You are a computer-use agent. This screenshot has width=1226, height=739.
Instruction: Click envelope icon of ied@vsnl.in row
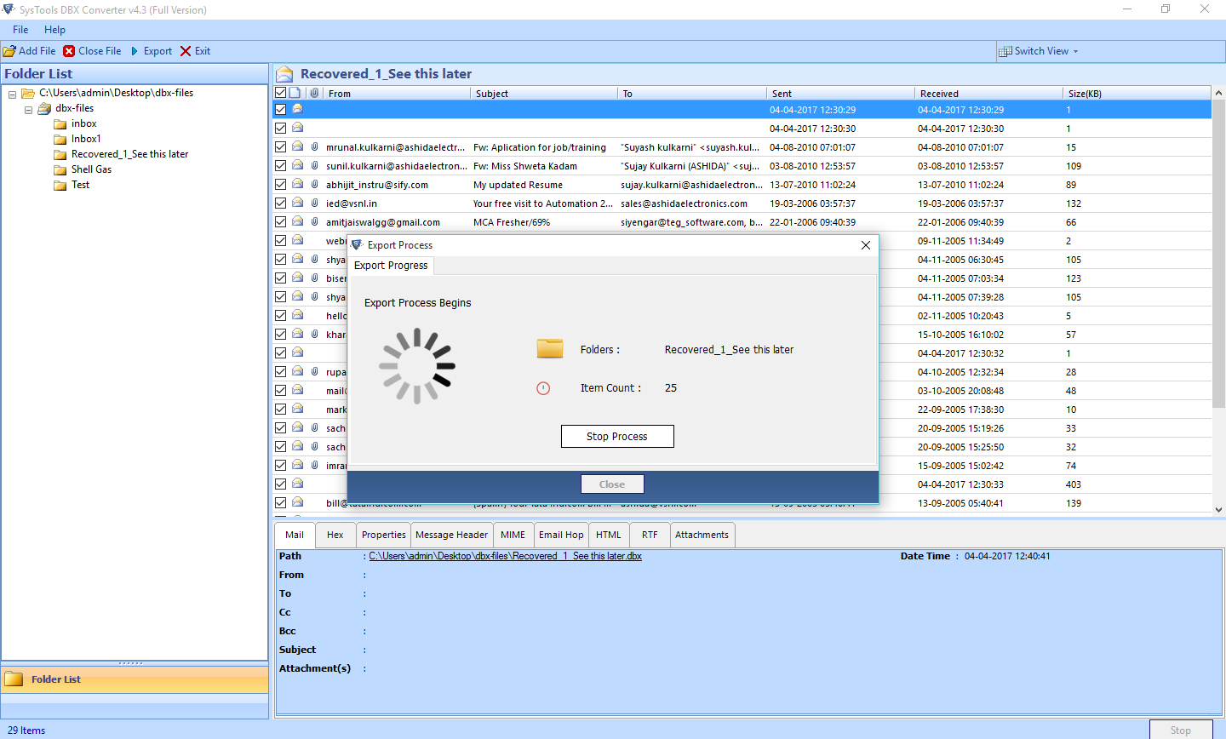click(x=298, y=203)
